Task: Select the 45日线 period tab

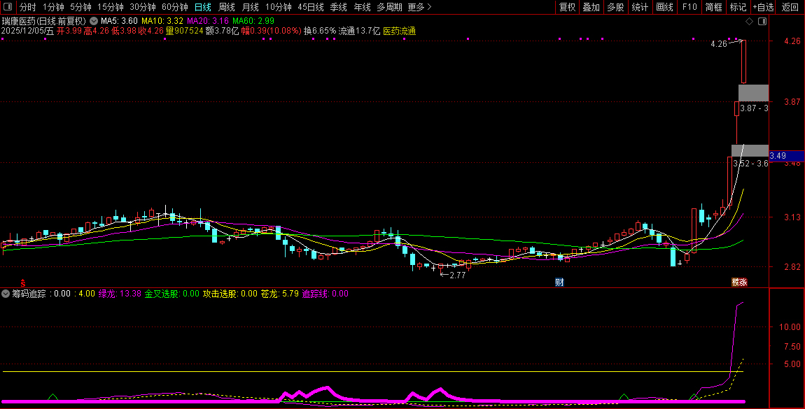Action: click(x=311, y=7)
